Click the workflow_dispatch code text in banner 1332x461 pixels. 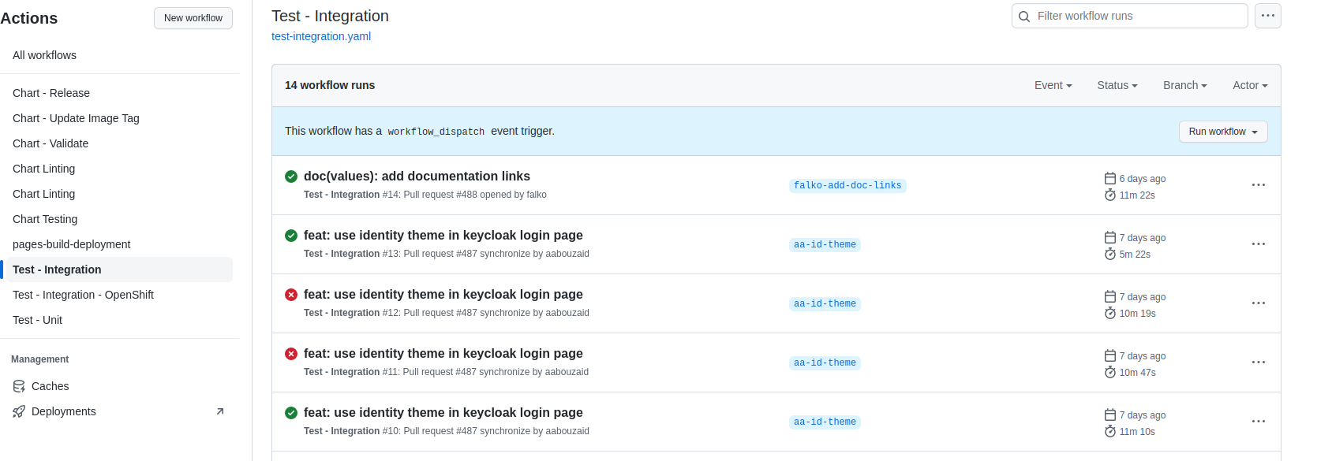click(436, 132)
